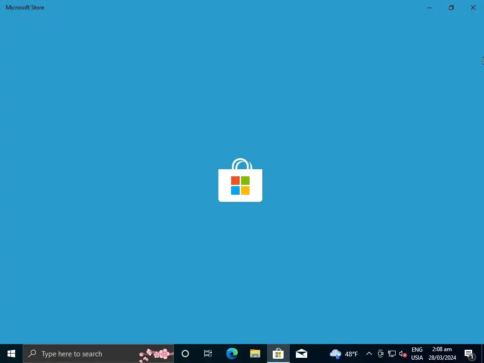Launch Microsoft Edge from the taskbar
Viewport: 484px width, 363px height.
point(232,354)
